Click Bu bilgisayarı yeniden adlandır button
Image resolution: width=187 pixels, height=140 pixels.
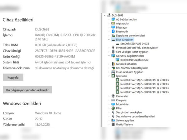point(27,90)
